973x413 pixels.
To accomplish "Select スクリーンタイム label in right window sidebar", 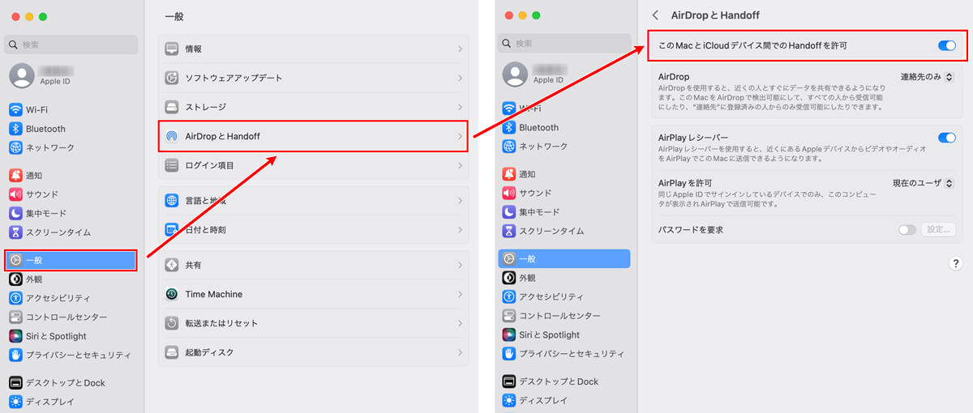I will pos(551,231).
